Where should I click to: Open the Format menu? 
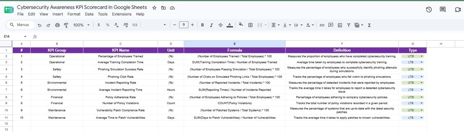click(x=74, y=14)
